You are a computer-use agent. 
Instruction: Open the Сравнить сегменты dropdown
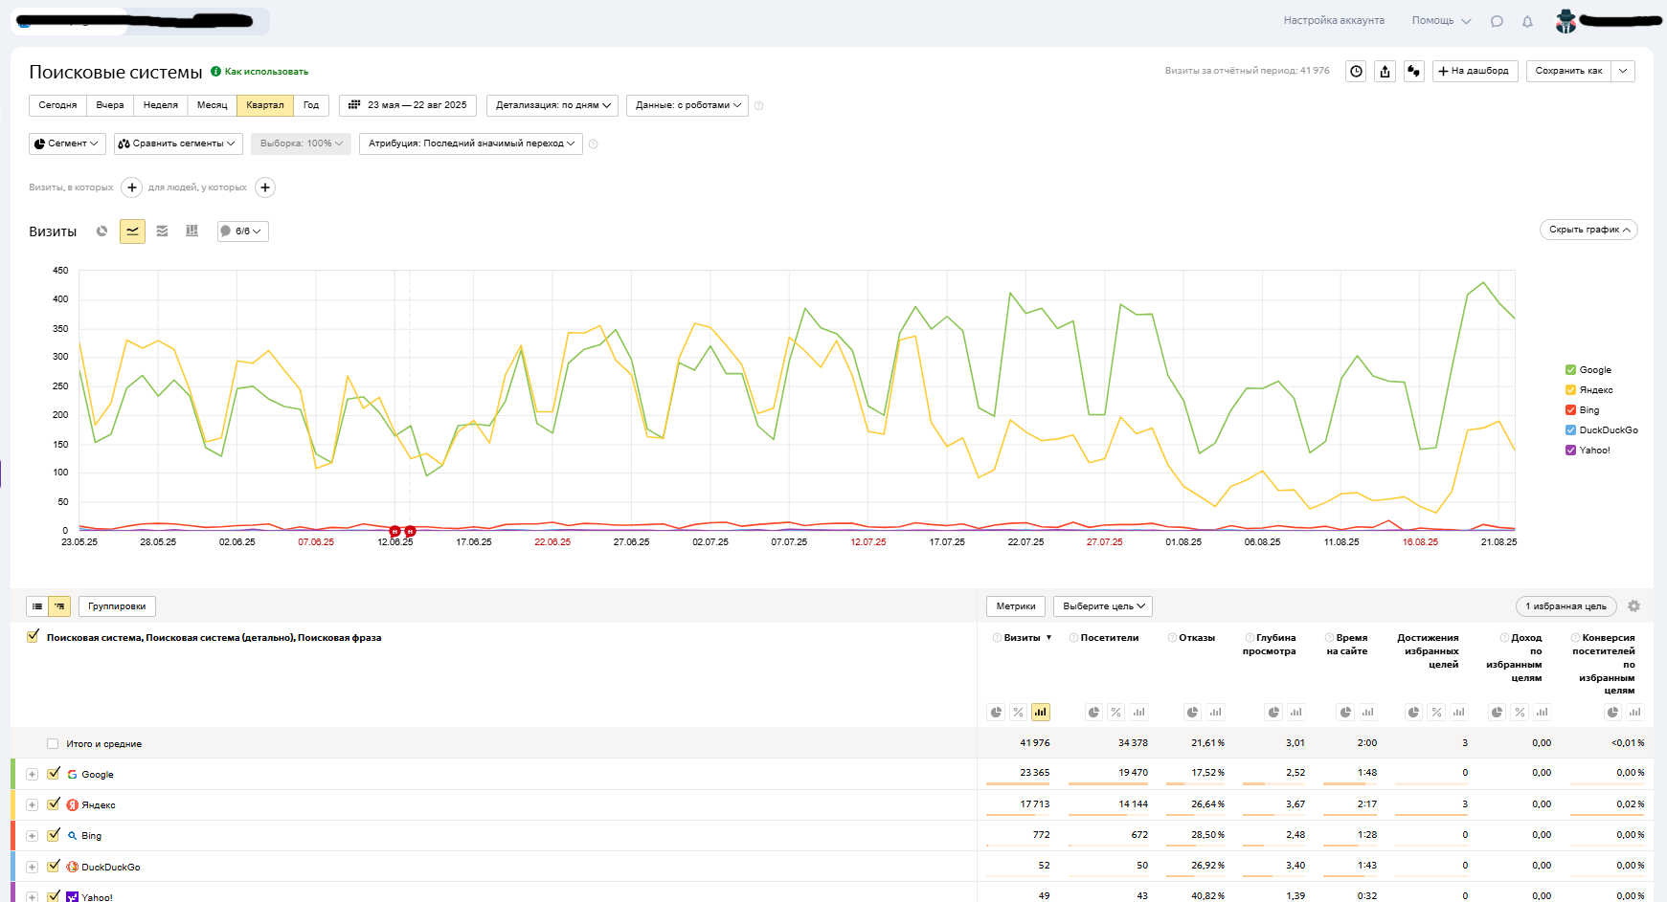click(x=176, y=143)
